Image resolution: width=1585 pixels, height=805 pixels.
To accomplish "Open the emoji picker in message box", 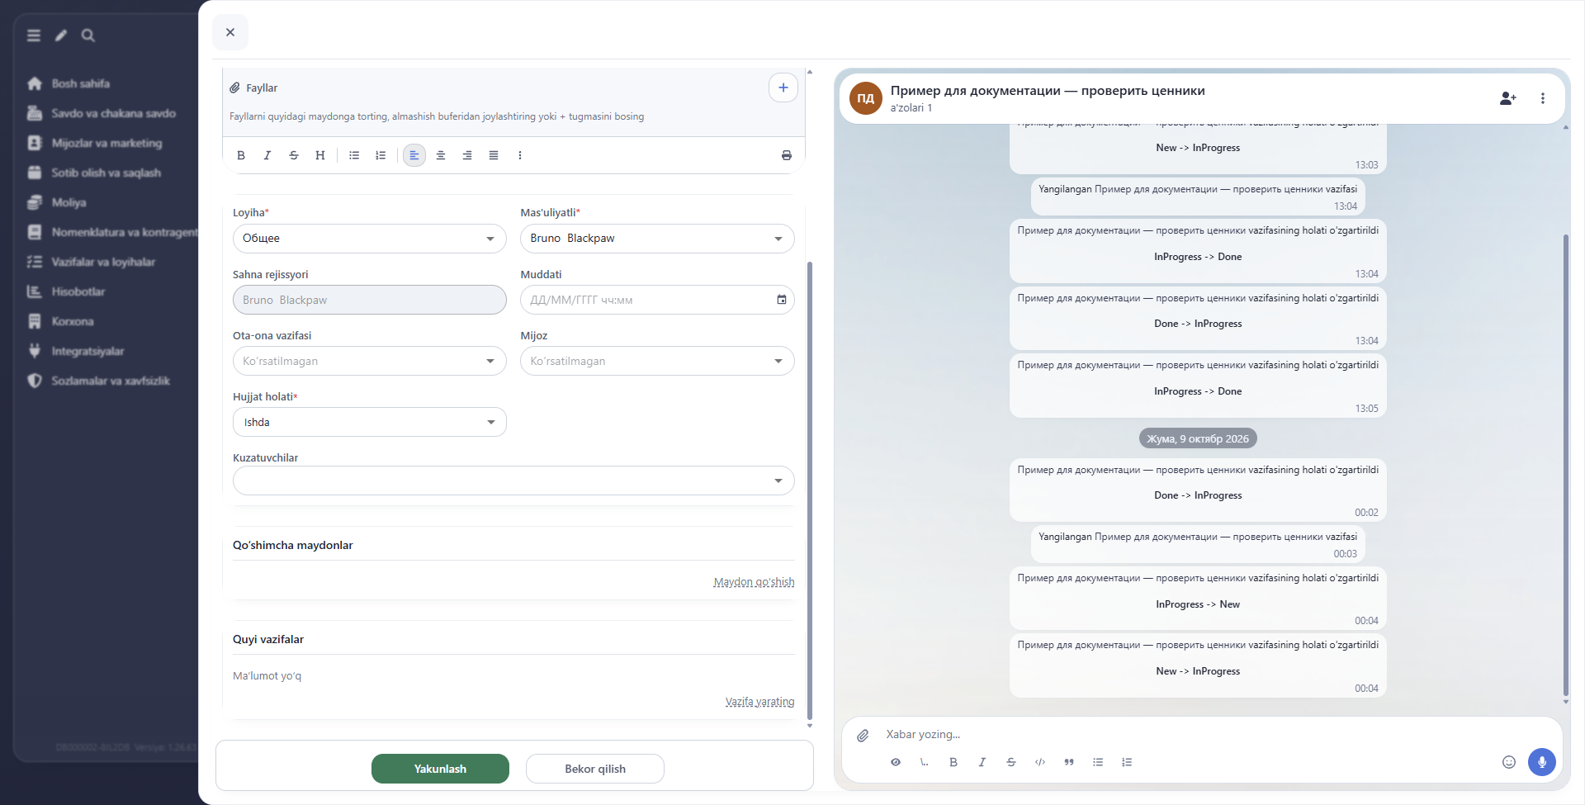I will 1508,762.
